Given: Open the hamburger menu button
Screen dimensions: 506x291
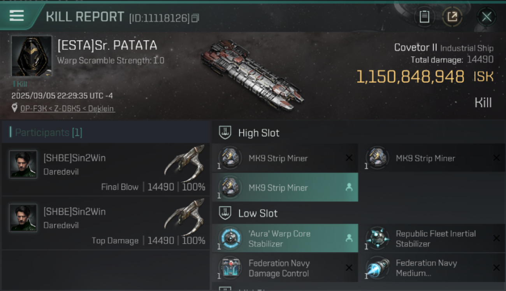Looking at the screenshot, I should tap(17, 16).
